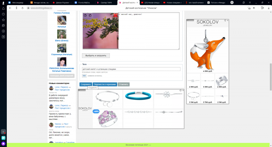The image size is (272, 147).
Task: Reload the current page
Action: (x=22, y=8)
